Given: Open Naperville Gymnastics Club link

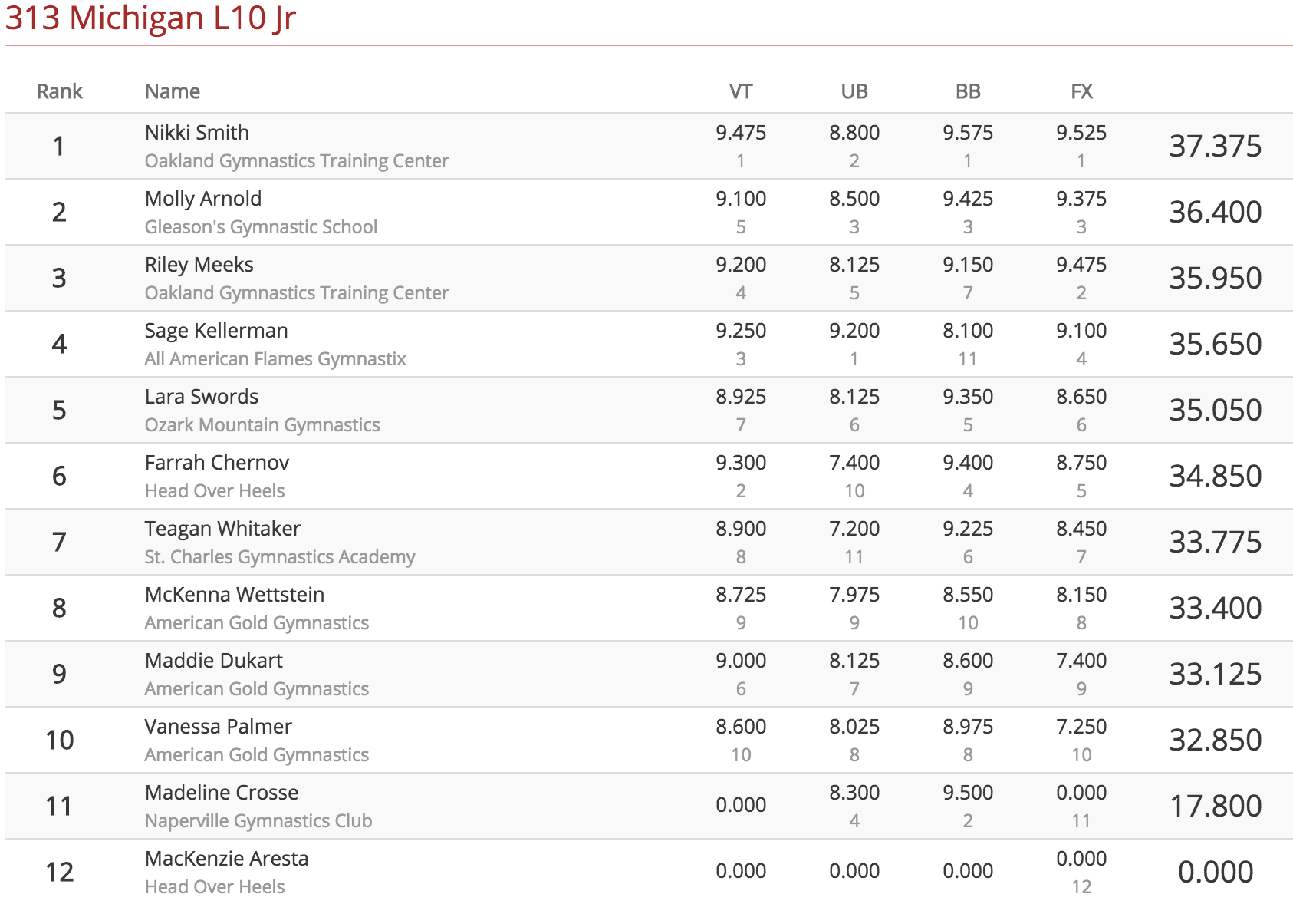Looking at the screenshot, I should 258,821.
